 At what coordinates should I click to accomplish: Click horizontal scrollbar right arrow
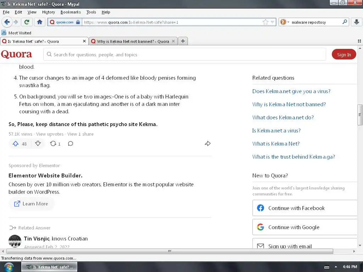click(354, 251)
